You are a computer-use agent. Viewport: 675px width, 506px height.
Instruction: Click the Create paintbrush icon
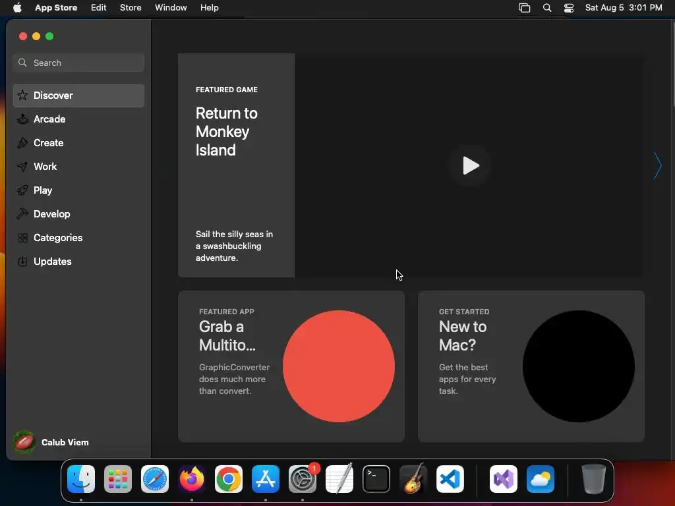pos(22,143)
